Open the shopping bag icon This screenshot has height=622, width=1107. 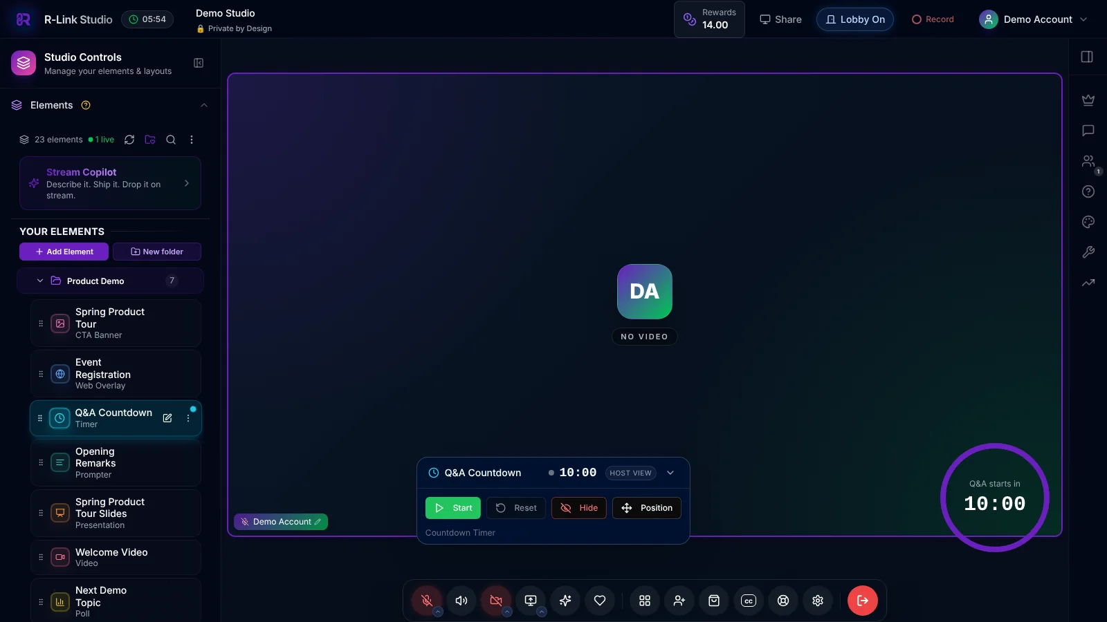click(714, 601)
